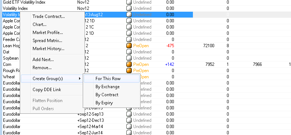The image size is (291, 135).
Task: Click Oat row gray status icon
Action: point(129,52)
